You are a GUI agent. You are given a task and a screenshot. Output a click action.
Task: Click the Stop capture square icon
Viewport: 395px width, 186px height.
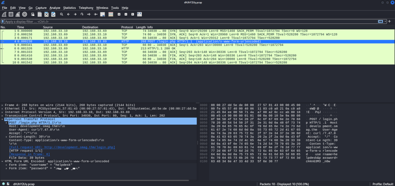(x=11, y=14)
